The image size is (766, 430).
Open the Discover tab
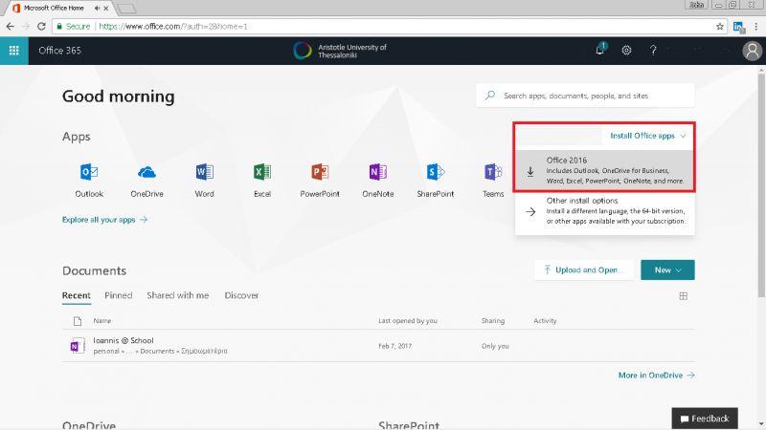pyautogui.click(x=241, y=295)
